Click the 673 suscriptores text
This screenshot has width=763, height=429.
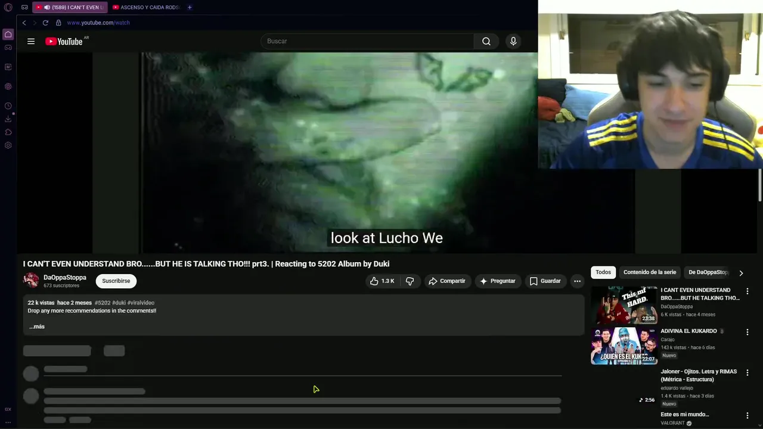coord(61,286)
